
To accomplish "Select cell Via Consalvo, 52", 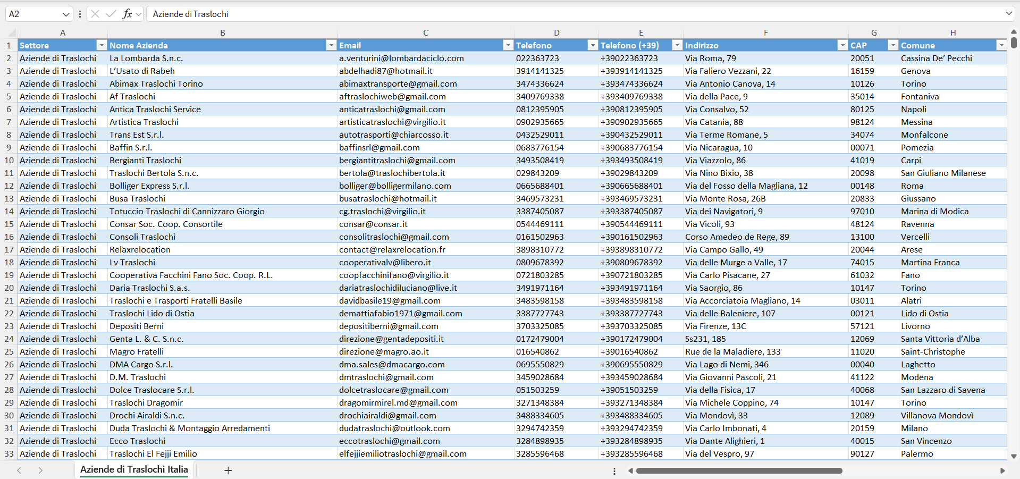I will tap(766, 109).
